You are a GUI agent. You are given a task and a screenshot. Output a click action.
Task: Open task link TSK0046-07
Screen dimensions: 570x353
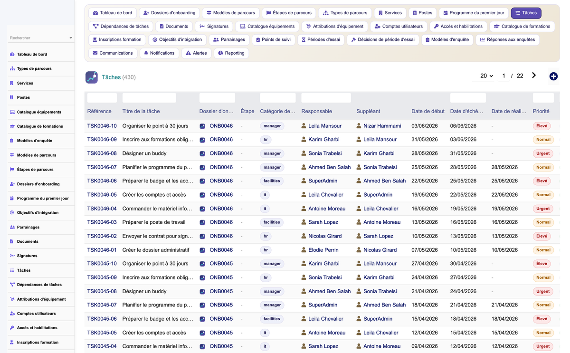[102, 167]
